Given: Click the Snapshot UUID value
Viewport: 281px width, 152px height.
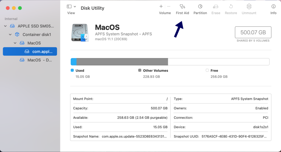Looking at the screenshot, I should point(234,136).
